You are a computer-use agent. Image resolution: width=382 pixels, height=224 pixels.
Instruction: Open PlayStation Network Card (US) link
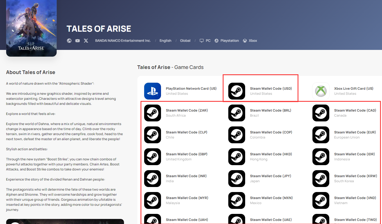191,89
